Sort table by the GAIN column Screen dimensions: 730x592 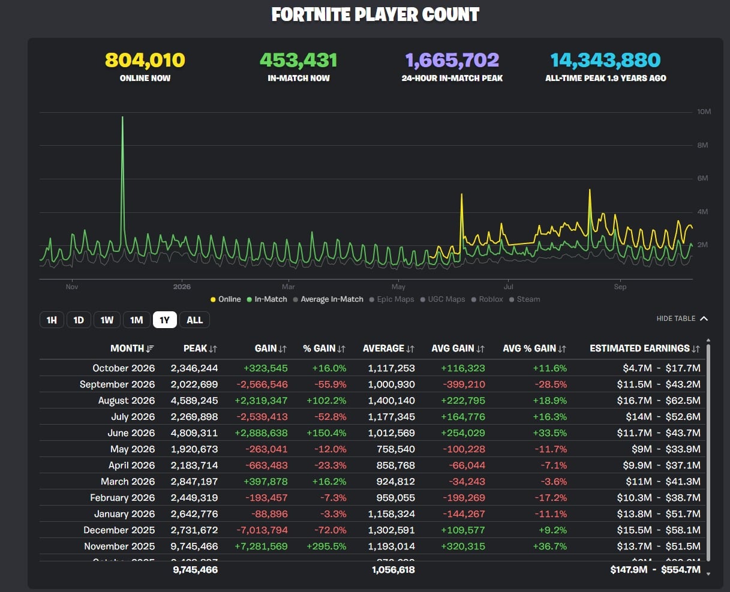pyautogui.click(x=271, y=348)
